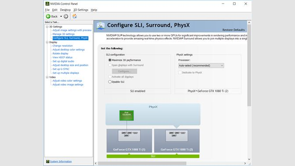
Task: Select Activate all displays radio button
Action: pos(110,77)
